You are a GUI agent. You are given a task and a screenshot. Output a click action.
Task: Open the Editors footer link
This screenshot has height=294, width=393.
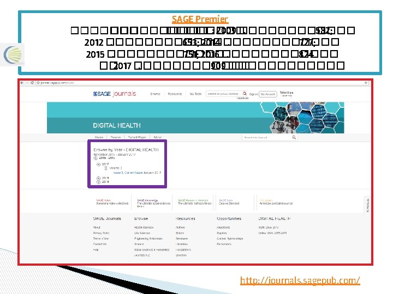click(x=180, y=233)
